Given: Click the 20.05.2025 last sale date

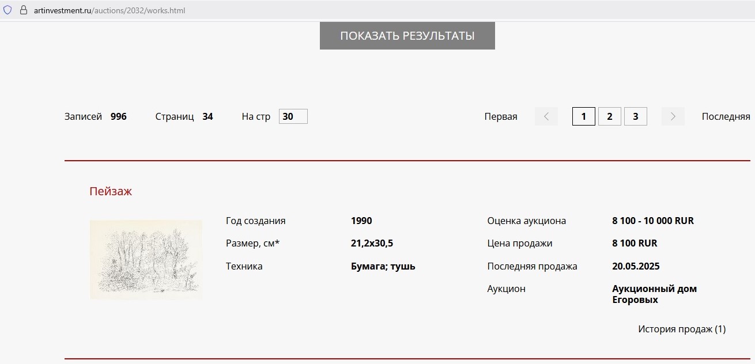Looking at the screenshot, I should click(636, 266).
